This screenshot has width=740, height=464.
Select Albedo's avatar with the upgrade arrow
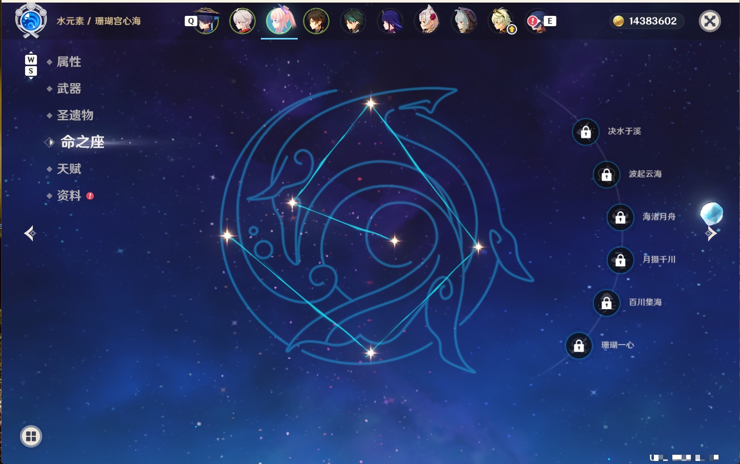502,21
